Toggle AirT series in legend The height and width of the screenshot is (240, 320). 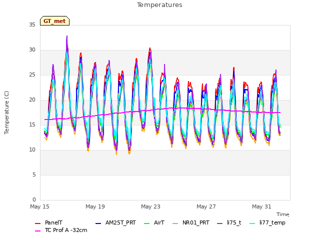159,222
